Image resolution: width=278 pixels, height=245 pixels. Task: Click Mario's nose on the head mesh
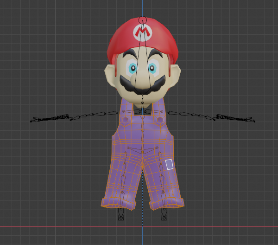click(143, 81)
